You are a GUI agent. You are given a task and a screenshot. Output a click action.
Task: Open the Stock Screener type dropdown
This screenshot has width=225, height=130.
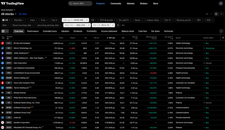pyautogui.click(x=8, y=10)
